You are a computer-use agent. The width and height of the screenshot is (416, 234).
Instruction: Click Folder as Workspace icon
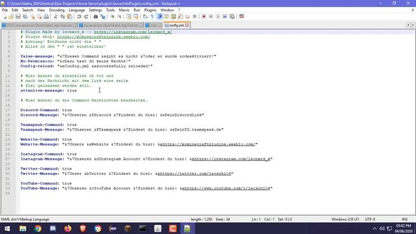[188, 16]
